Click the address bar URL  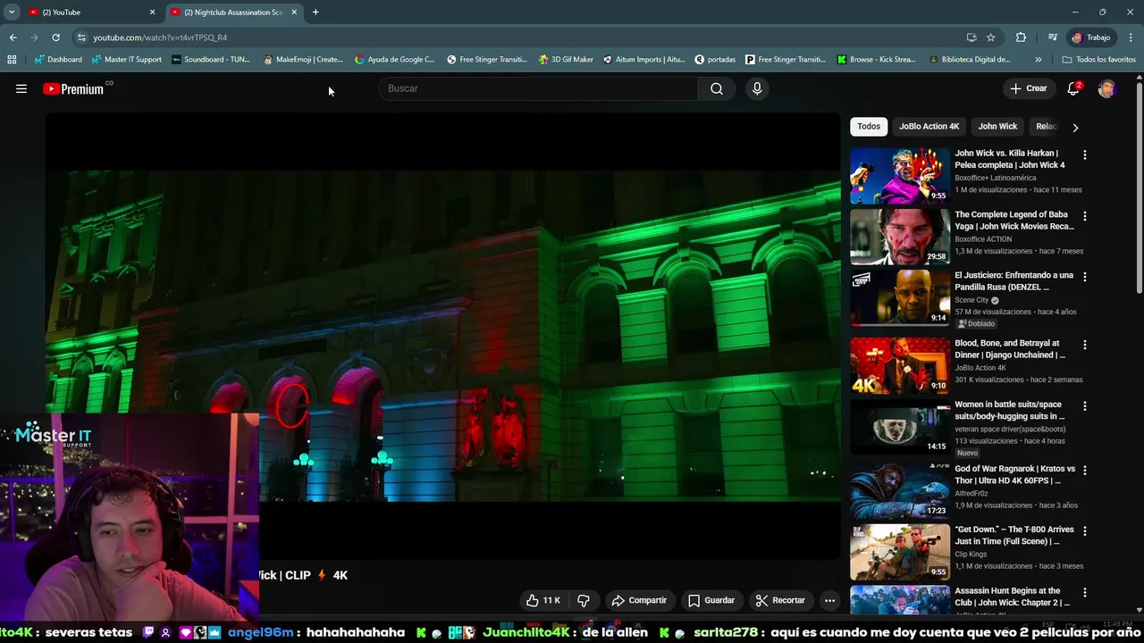[x=160, y=38]
